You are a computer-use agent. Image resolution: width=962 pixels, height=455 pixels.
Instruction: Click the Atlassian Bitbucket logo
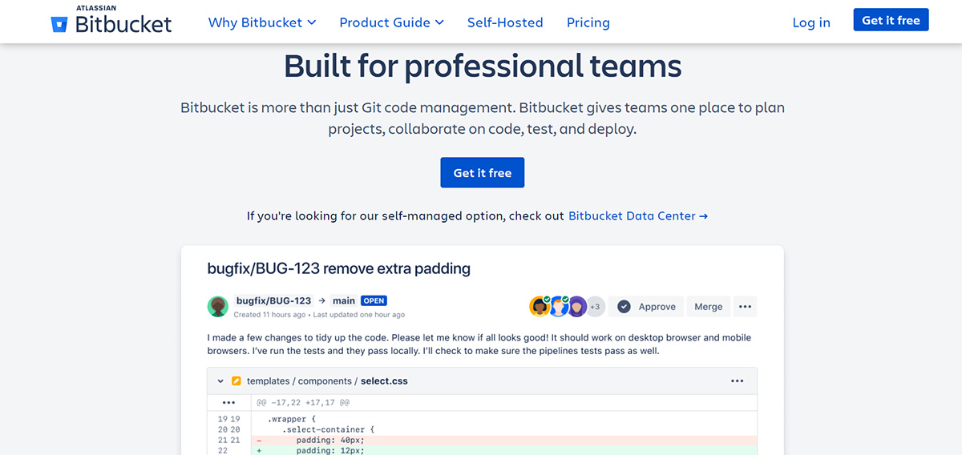pyautogui.click(x=111, y=20)
